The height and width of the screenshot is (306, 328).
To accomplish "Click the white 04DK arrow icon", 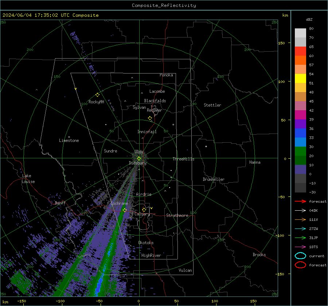I will pyautogui.click(x=300, y=211).
